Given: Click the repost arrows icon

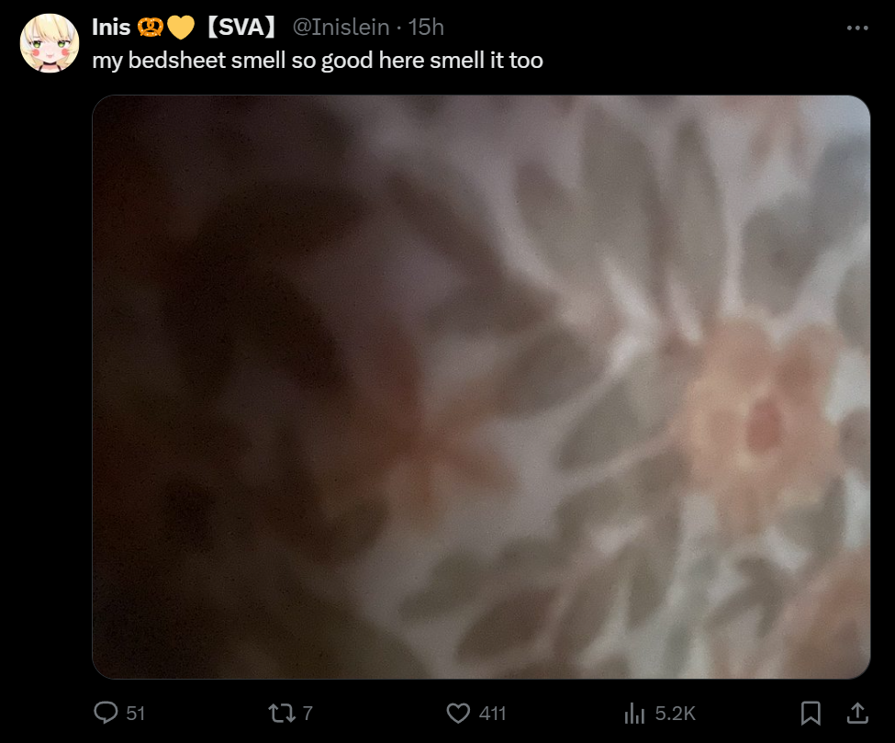Looking at the screenshot, I should coord(282,713).
